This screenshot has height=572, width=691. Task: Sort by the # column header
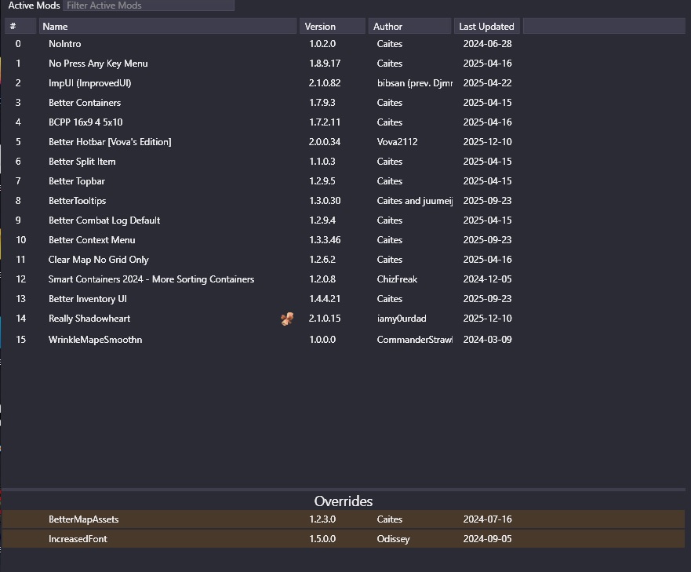pyautogui.click(x=20, y=26)
